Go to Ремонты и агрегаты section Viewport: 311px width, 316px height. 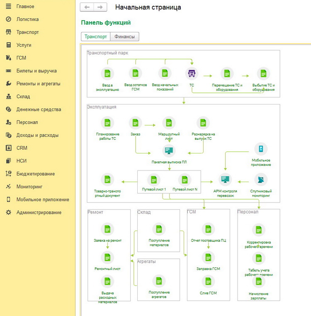[38, 83]
